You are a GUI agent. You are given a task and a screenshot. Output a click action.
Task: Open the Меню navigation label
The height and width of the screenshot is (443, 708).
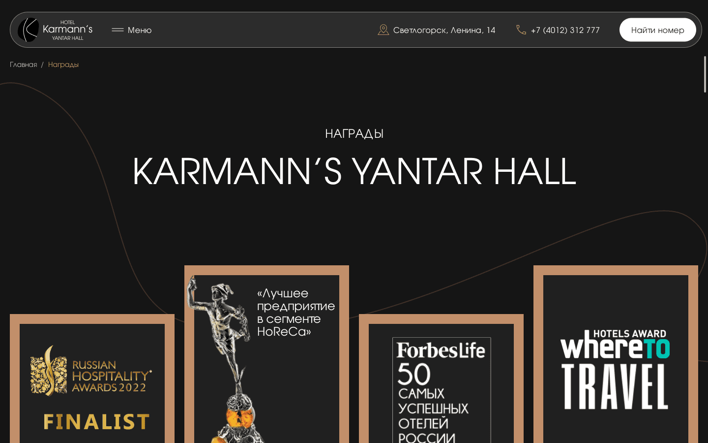[x=140, y=30]
